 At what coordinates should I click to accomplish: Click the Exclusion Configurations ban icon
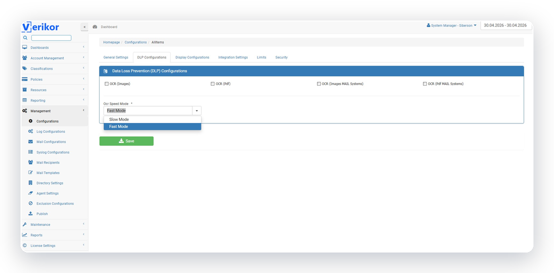click(x=30, y=203)
